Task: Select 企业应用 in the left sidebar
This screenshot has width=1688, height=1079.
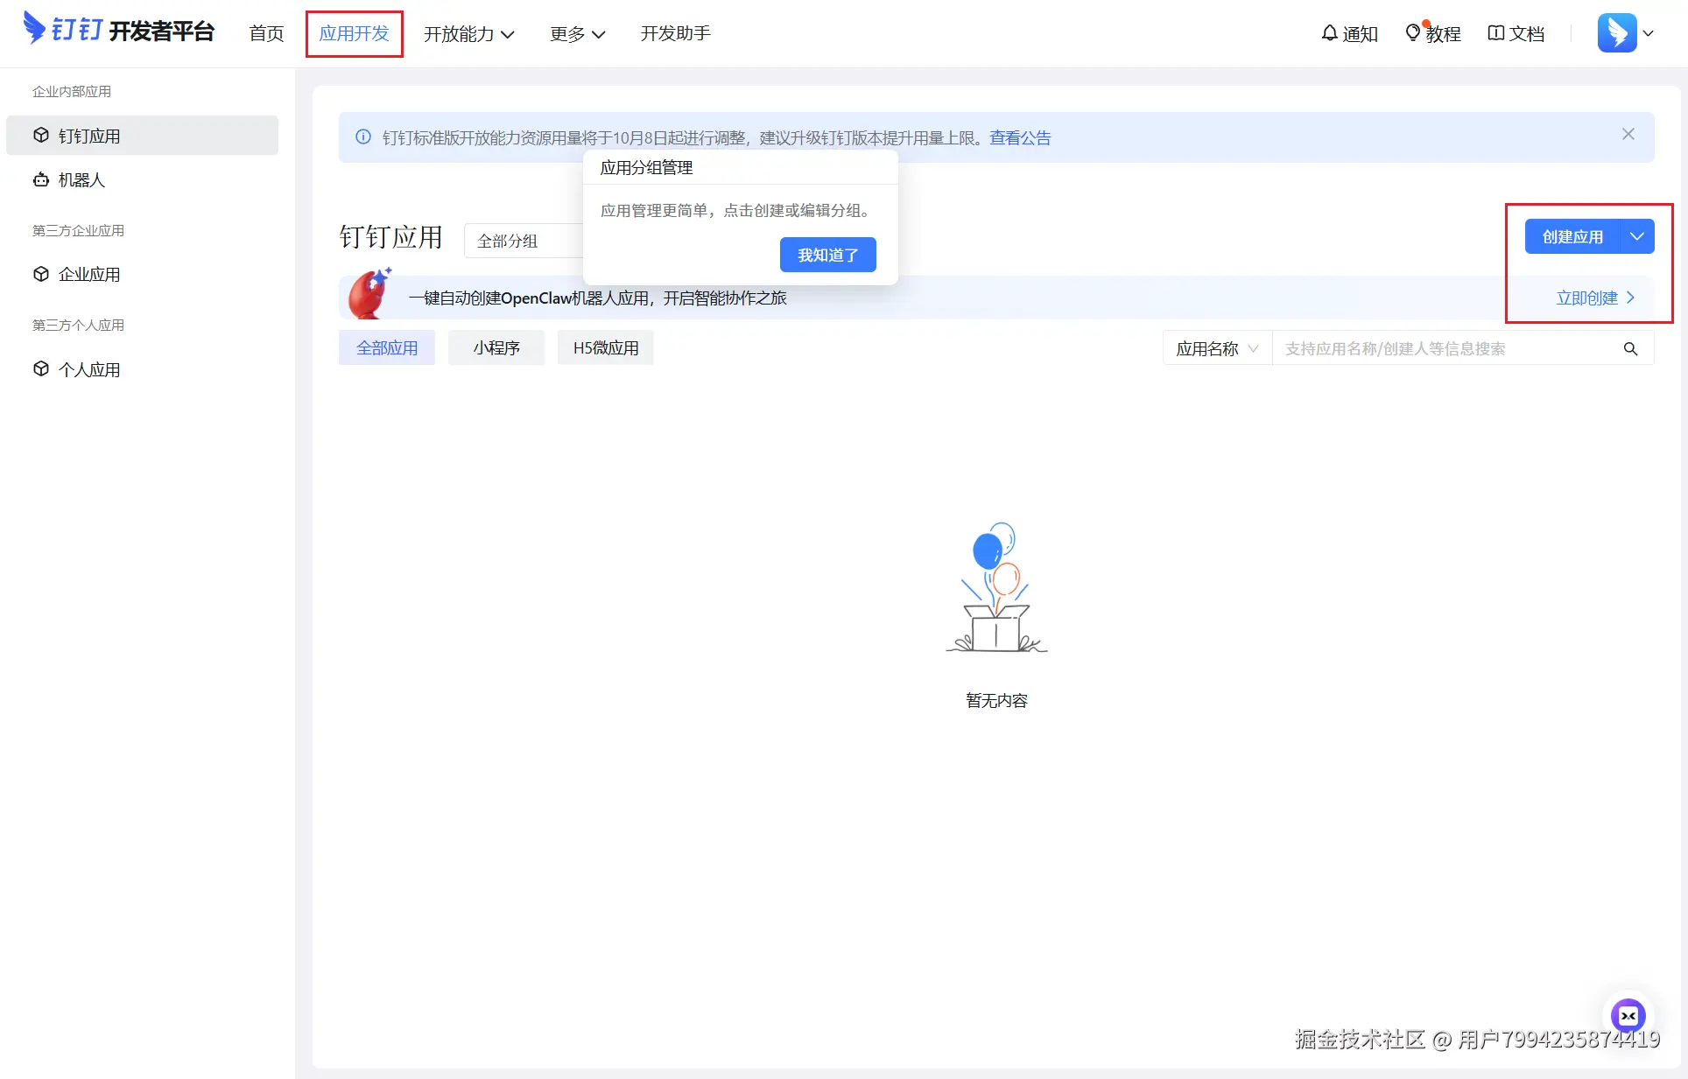Action: 88,274
